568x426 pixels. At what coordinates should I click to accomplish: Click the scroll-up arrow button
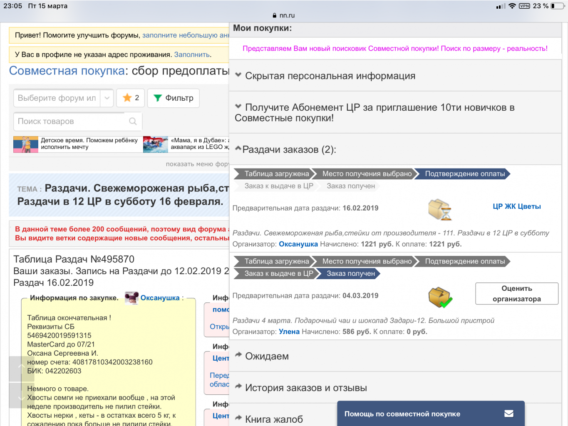[22, 369]
